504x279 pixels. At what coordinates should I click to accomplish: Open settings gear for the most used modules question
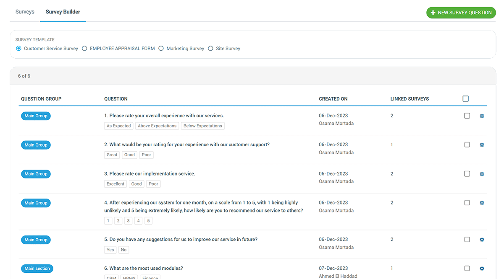tap(482, 268)
